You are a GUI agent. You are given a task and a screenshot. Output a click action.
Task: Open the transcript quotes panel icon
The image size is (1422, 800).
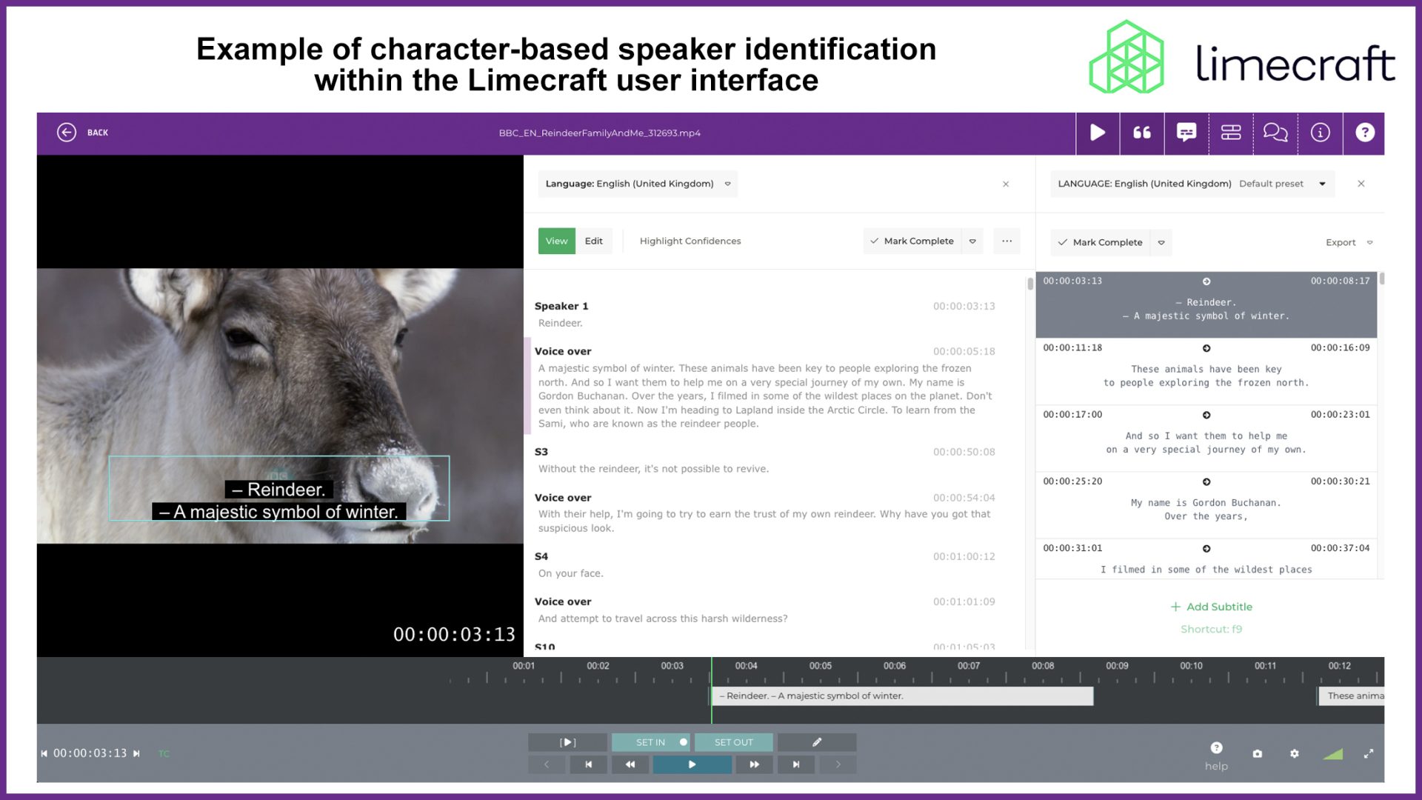click(1141, 133)
